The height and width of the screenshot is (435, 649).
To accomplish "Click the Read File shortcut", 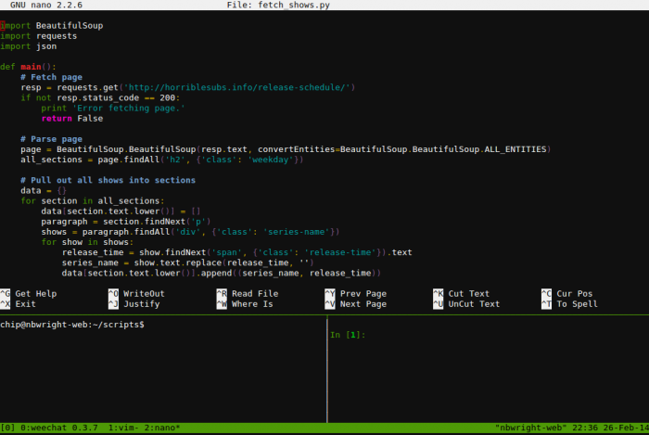I will pos(248,293).
